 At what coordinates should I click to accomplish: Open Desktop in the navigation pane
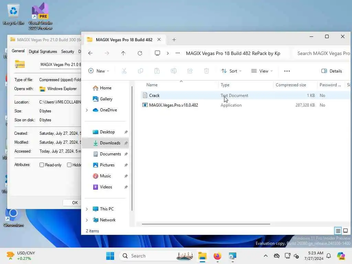107,132
